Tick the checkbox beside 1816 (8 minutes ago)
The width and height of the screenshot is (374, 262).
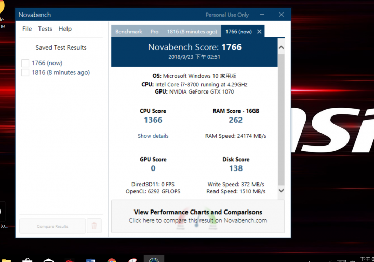click(x=25, y=72)
